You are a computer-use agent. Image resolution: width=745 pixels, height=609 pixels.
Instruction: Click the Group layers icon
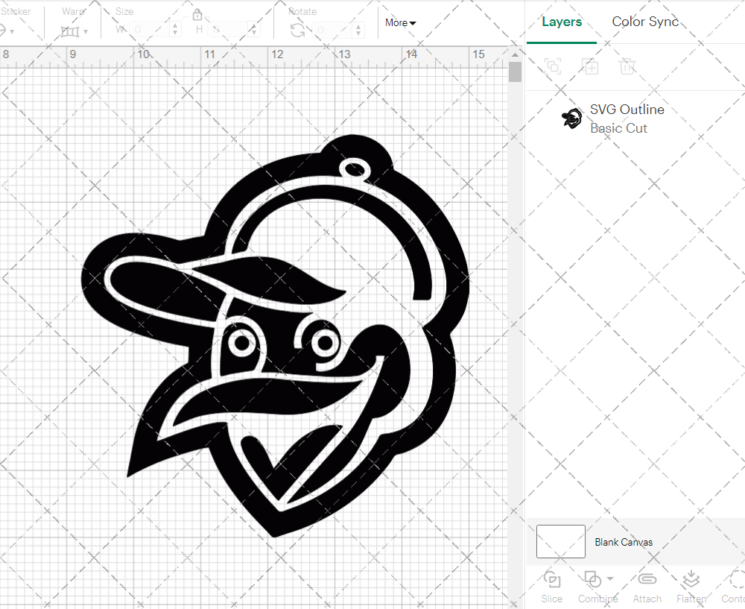click(553, 66)
